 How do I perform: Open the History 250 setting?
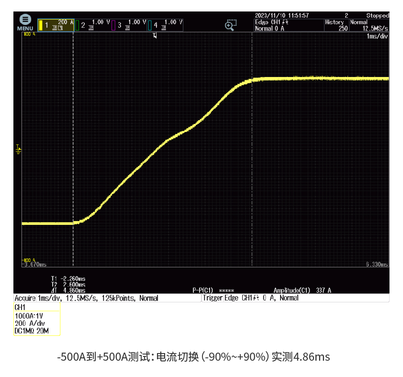pyautogui.click(x=336, y=25)
